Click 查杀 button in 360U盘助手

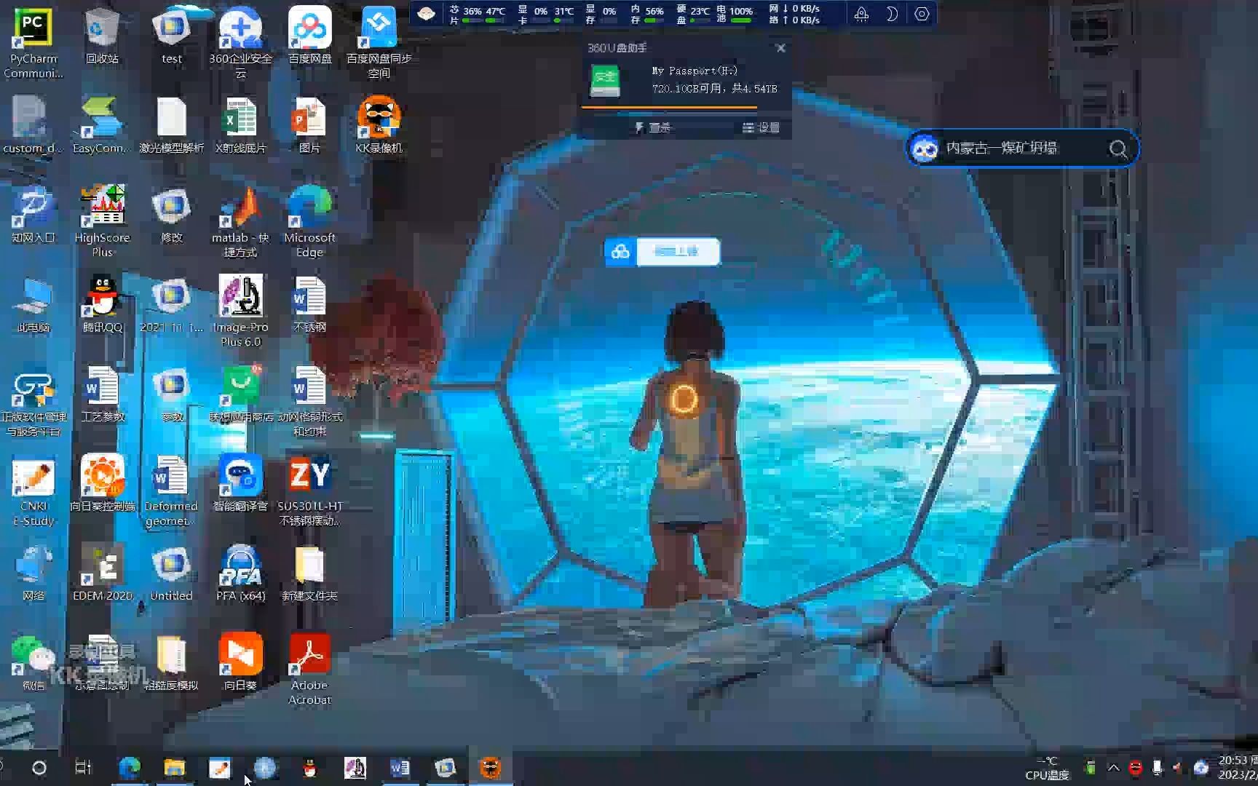click(x=653, y=128)
